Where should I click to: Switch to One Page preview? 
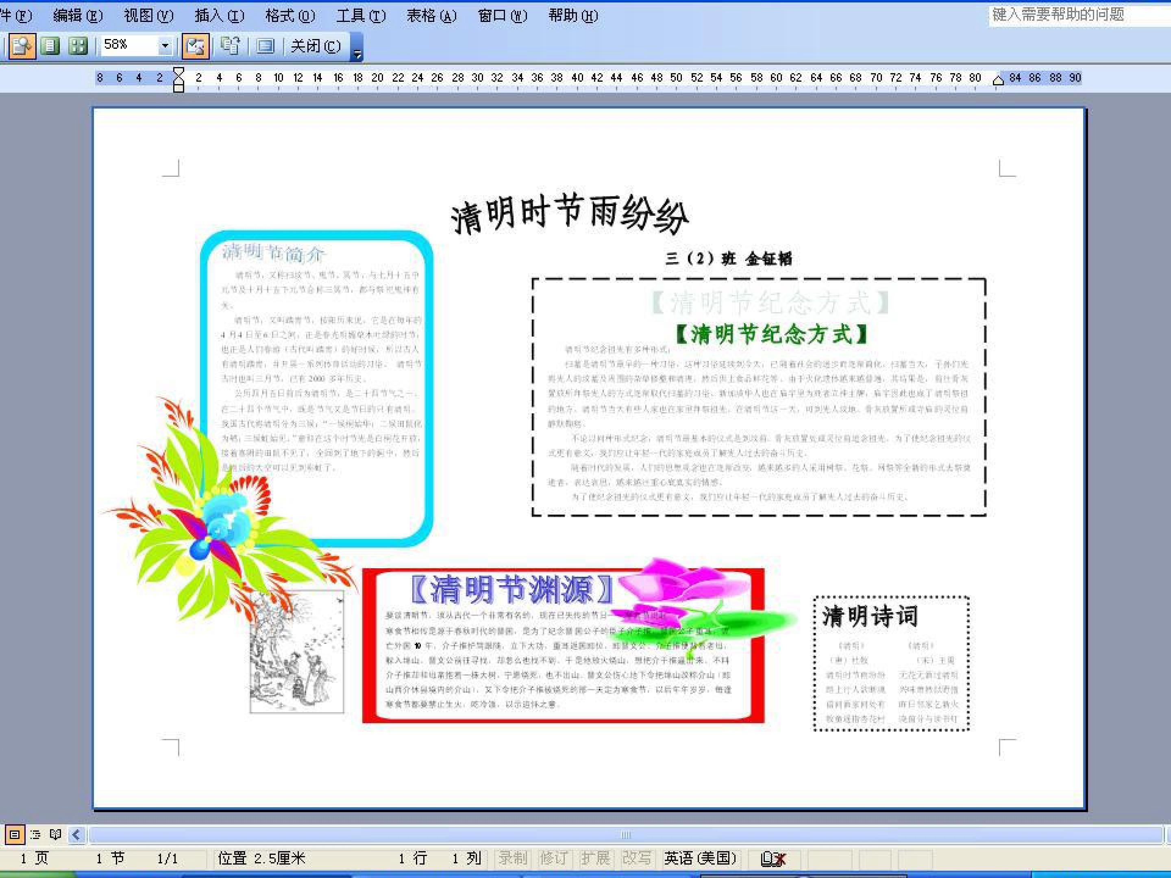coord(50,46)
